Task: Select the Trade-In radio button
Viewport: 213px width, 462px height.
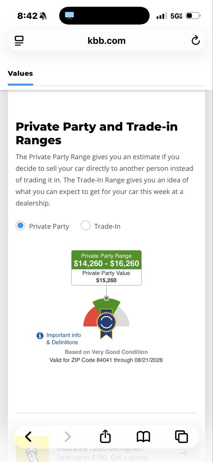Action: click(x=86, y=226)
